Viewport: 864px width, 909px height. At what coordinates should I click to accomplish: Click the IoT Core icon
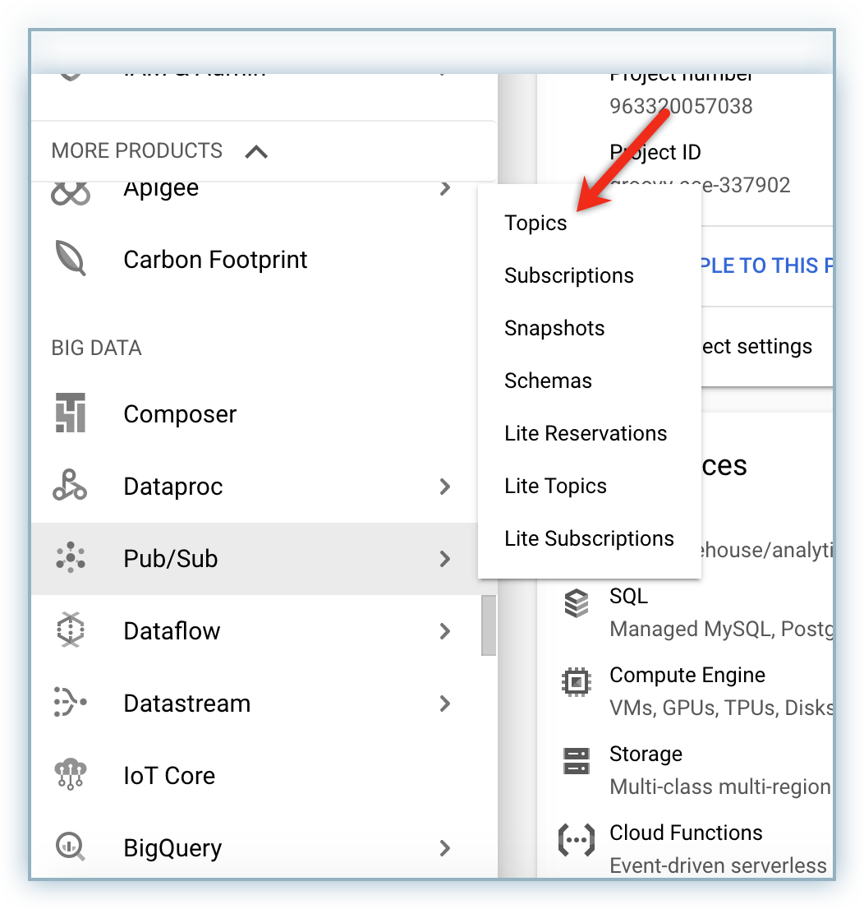tap(70, 775)
